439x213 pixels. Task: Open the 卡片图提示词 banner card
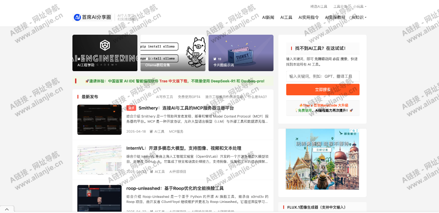coord(241,53)
